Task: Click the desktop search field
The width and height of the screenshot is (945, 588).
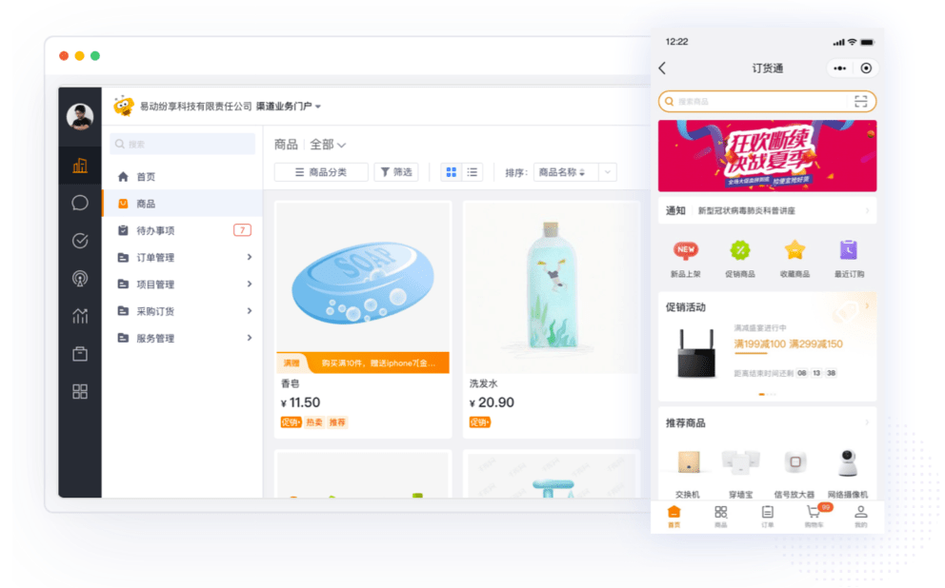Action: tap(183, 144)
